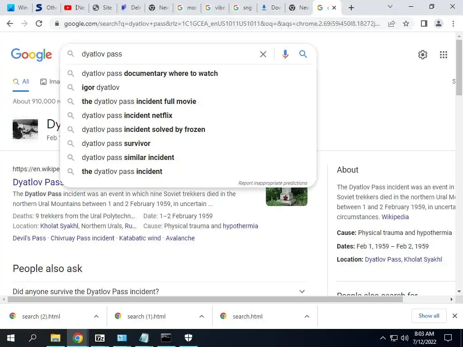
Task: Click the memorial monument thumbnail
Action: [286, 196]
